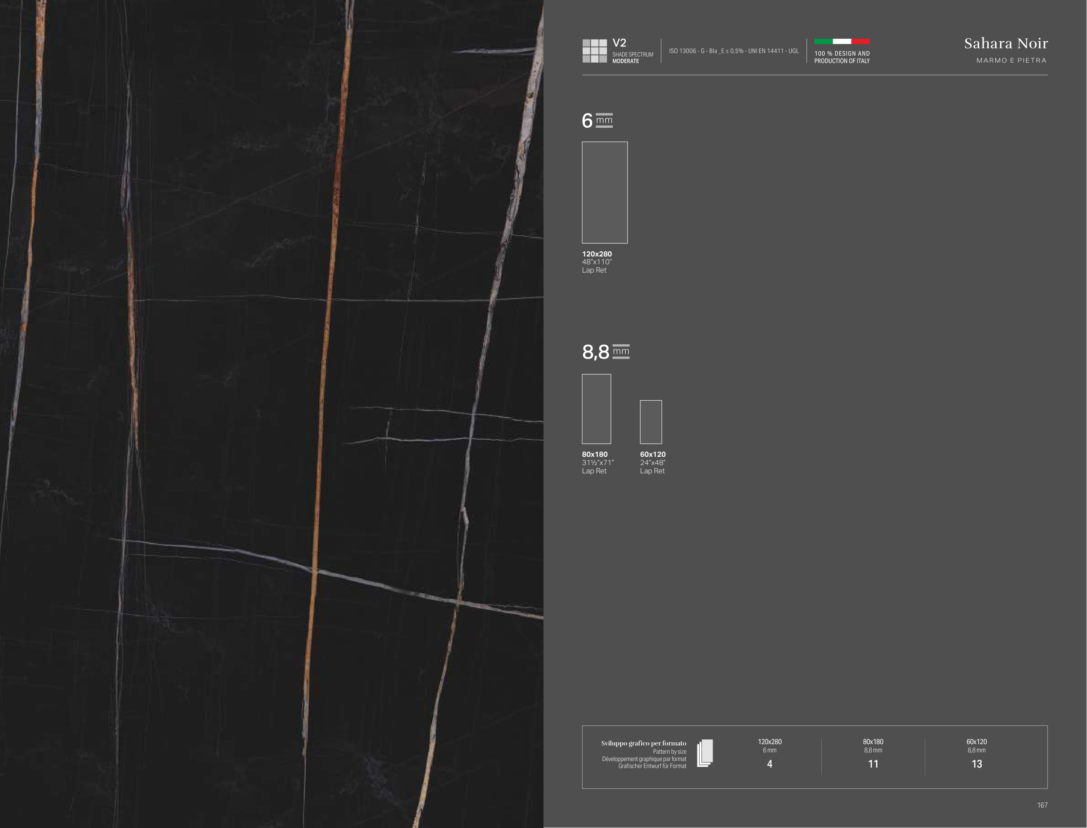Click the stacked pages pattern icon
This screenshot has width=1087, height=828.
click(705, 753)
